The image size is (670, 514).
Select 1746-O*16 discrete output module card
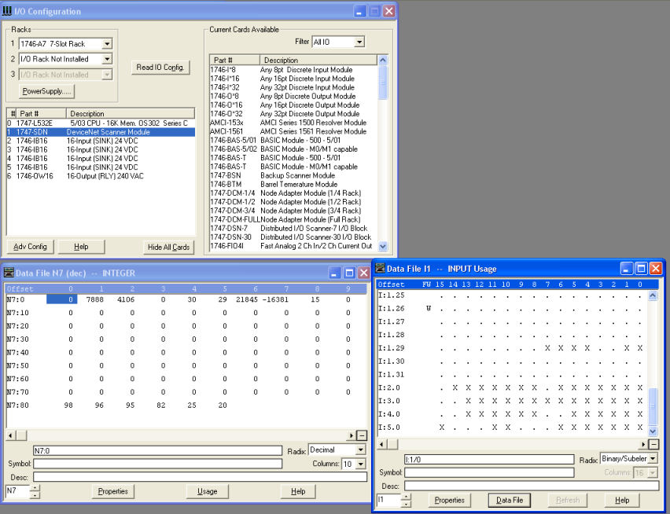point(293,105)
